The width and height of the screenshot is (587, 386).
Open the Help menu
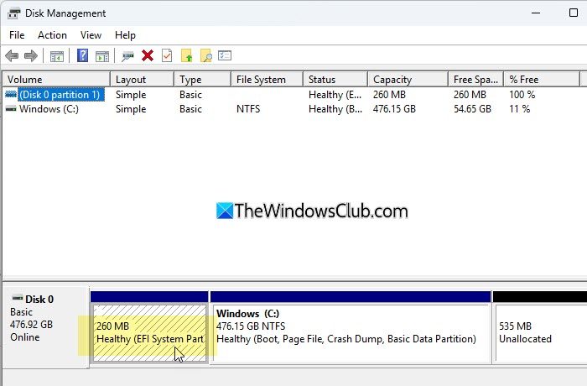pos(125,35)
